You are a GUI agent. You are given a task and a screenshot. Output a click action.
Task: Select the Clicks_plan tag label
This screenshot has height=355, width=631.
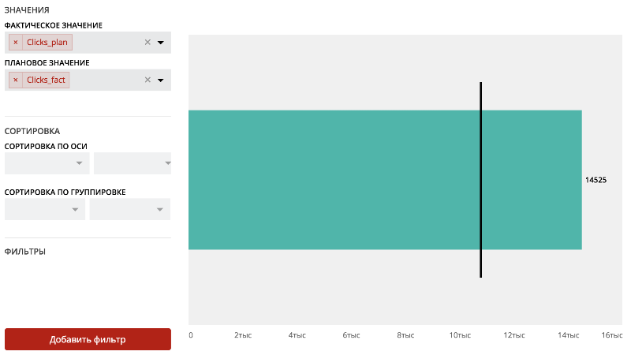47,43
